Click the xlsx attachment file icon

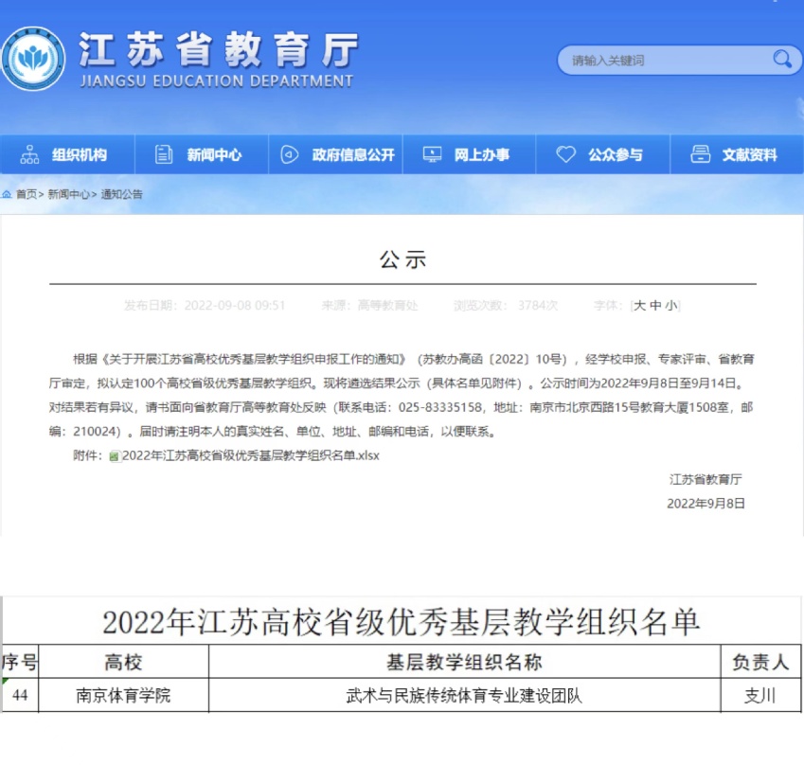tap(115, 455)
